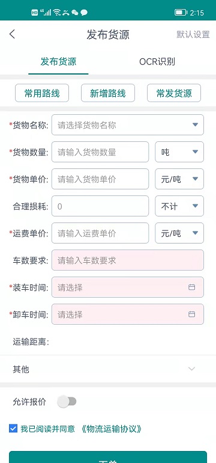Image resolution: width=216 pixels, height=463 pixels.
Task: Open the calendar icon for 卸车时间
Action: [192, 314]
